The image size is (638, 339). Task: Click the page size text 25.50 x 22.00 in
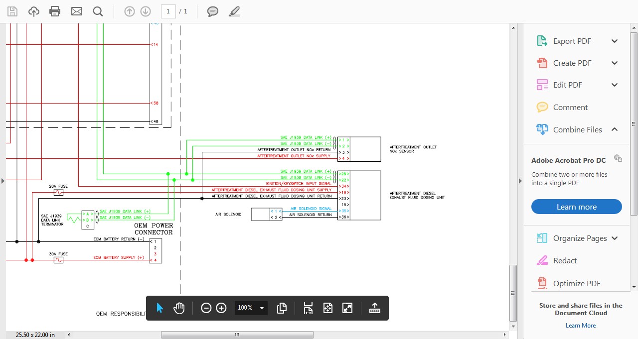[35, 335]
